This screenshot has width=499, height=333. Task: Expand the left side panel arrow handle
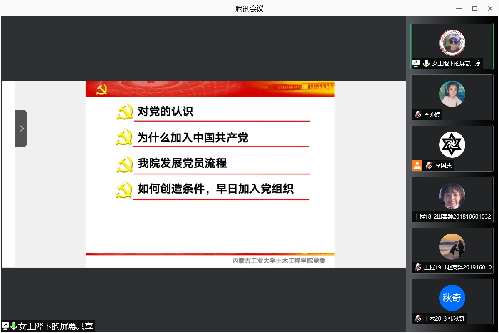(21, 129)
